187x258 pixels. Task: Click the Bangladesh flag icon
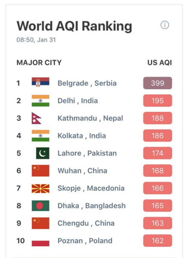40,206
